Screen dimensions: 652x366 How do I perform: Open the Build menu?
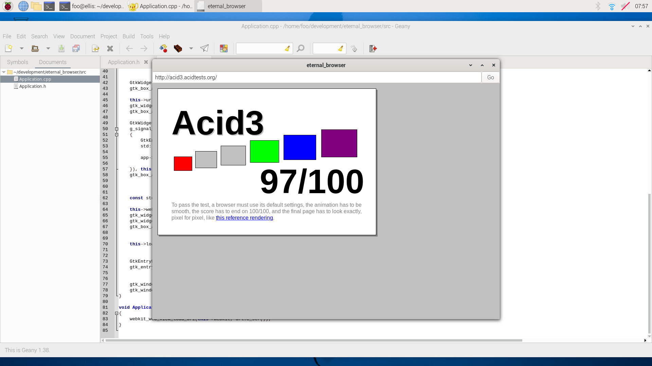[x=128, y=36]
